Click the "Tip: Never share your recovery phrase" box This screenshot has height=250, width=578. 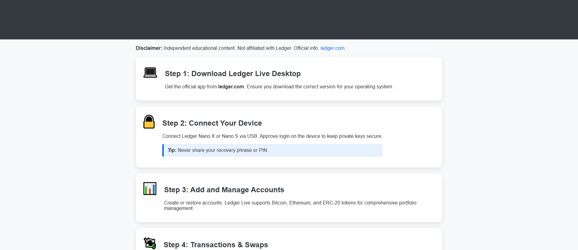click(x=272, y=150)
